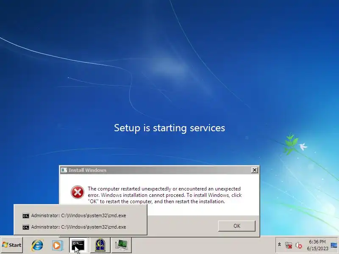Click the Command Prompt taskbar button

pyautogui.click(x=78, y=245)
